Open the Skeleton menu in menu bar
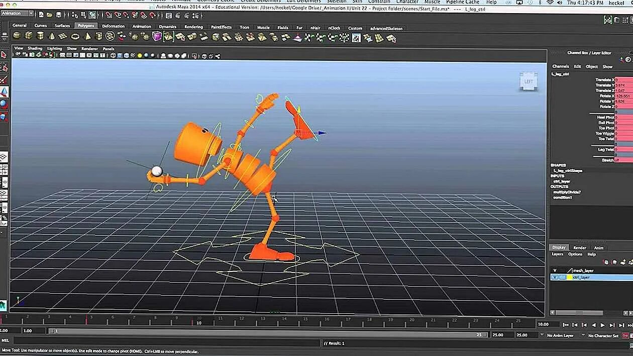Image resolution: width=633 pixels, height=356 pixels. point(337,2)
